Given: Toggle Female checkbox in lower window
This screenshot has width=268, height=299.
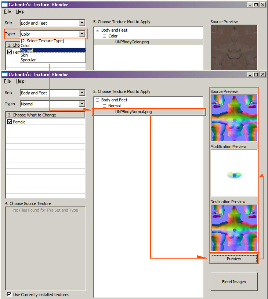Looking at the screenshot, I should click(x=10, y=122).
